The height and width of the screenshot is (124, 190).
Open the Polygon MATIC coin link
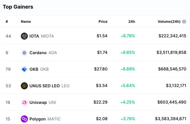click(x=45, y=119)
